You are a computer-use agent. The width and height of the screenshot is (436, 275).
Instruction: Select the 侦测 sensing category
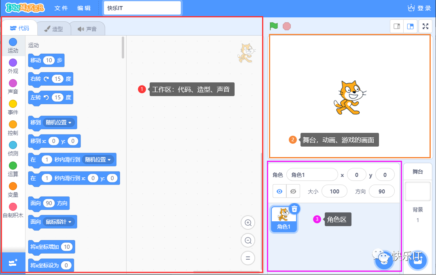point(13,149)
